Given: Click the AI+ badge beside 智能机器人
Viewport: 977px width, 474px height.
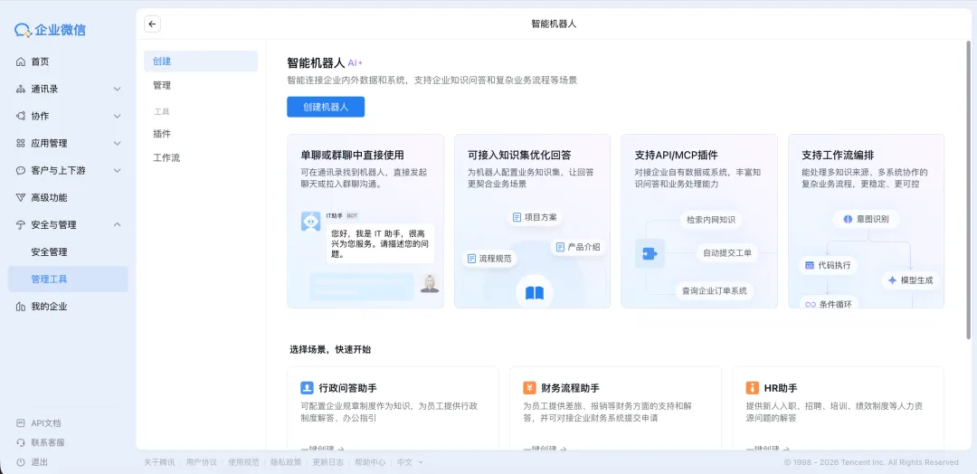Looking at the screenshot, I should (356, 63).
